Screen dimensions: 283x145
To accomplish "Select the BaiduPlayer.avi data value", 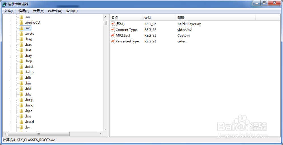I will 190,24.
